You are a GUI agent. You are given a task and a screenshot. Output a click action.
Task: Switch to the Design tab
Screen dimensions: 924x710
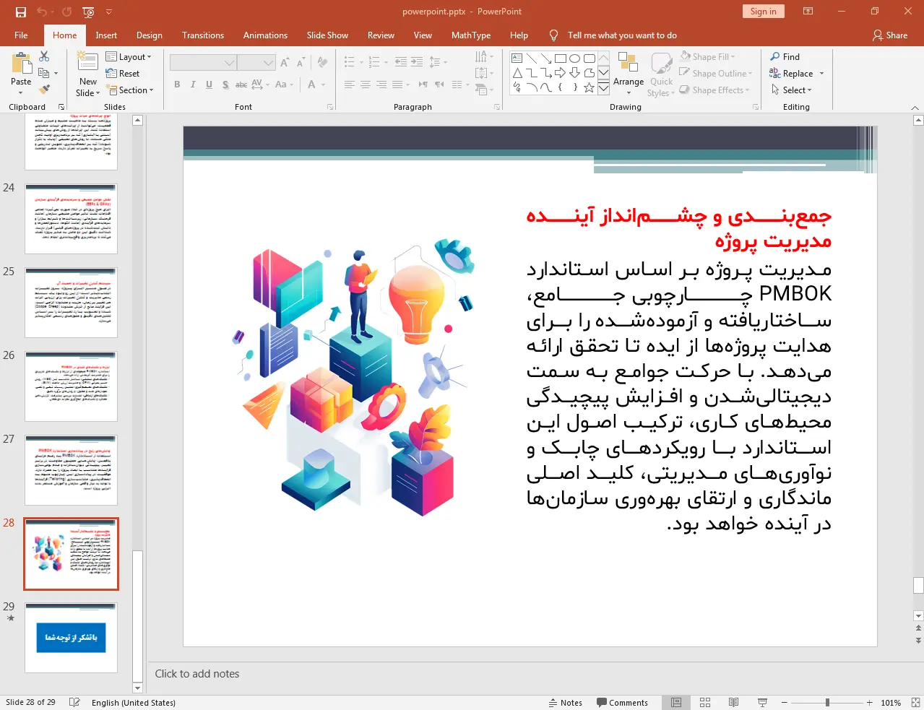pos(150,35)
